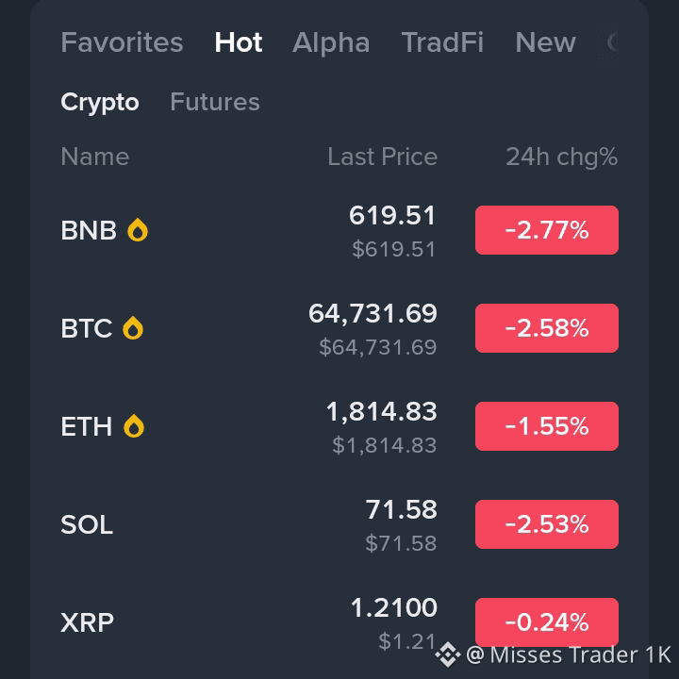Sort by 24h chg% column header
This screenshot has height=679, width=679.
(x=562, y=157)
